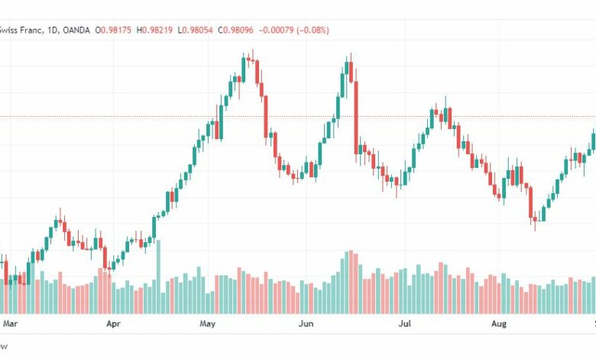
Task: Click the green candle at the May peak
Action: [x=243, y=69]
